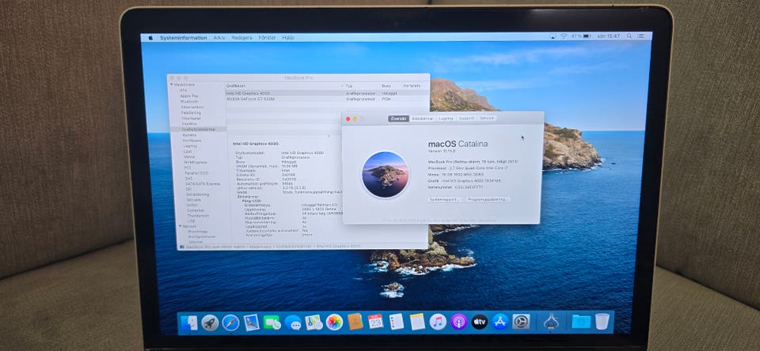Open the Fönster menu
The width and height of the screenshot is (760, 351).
coord(267,38)
